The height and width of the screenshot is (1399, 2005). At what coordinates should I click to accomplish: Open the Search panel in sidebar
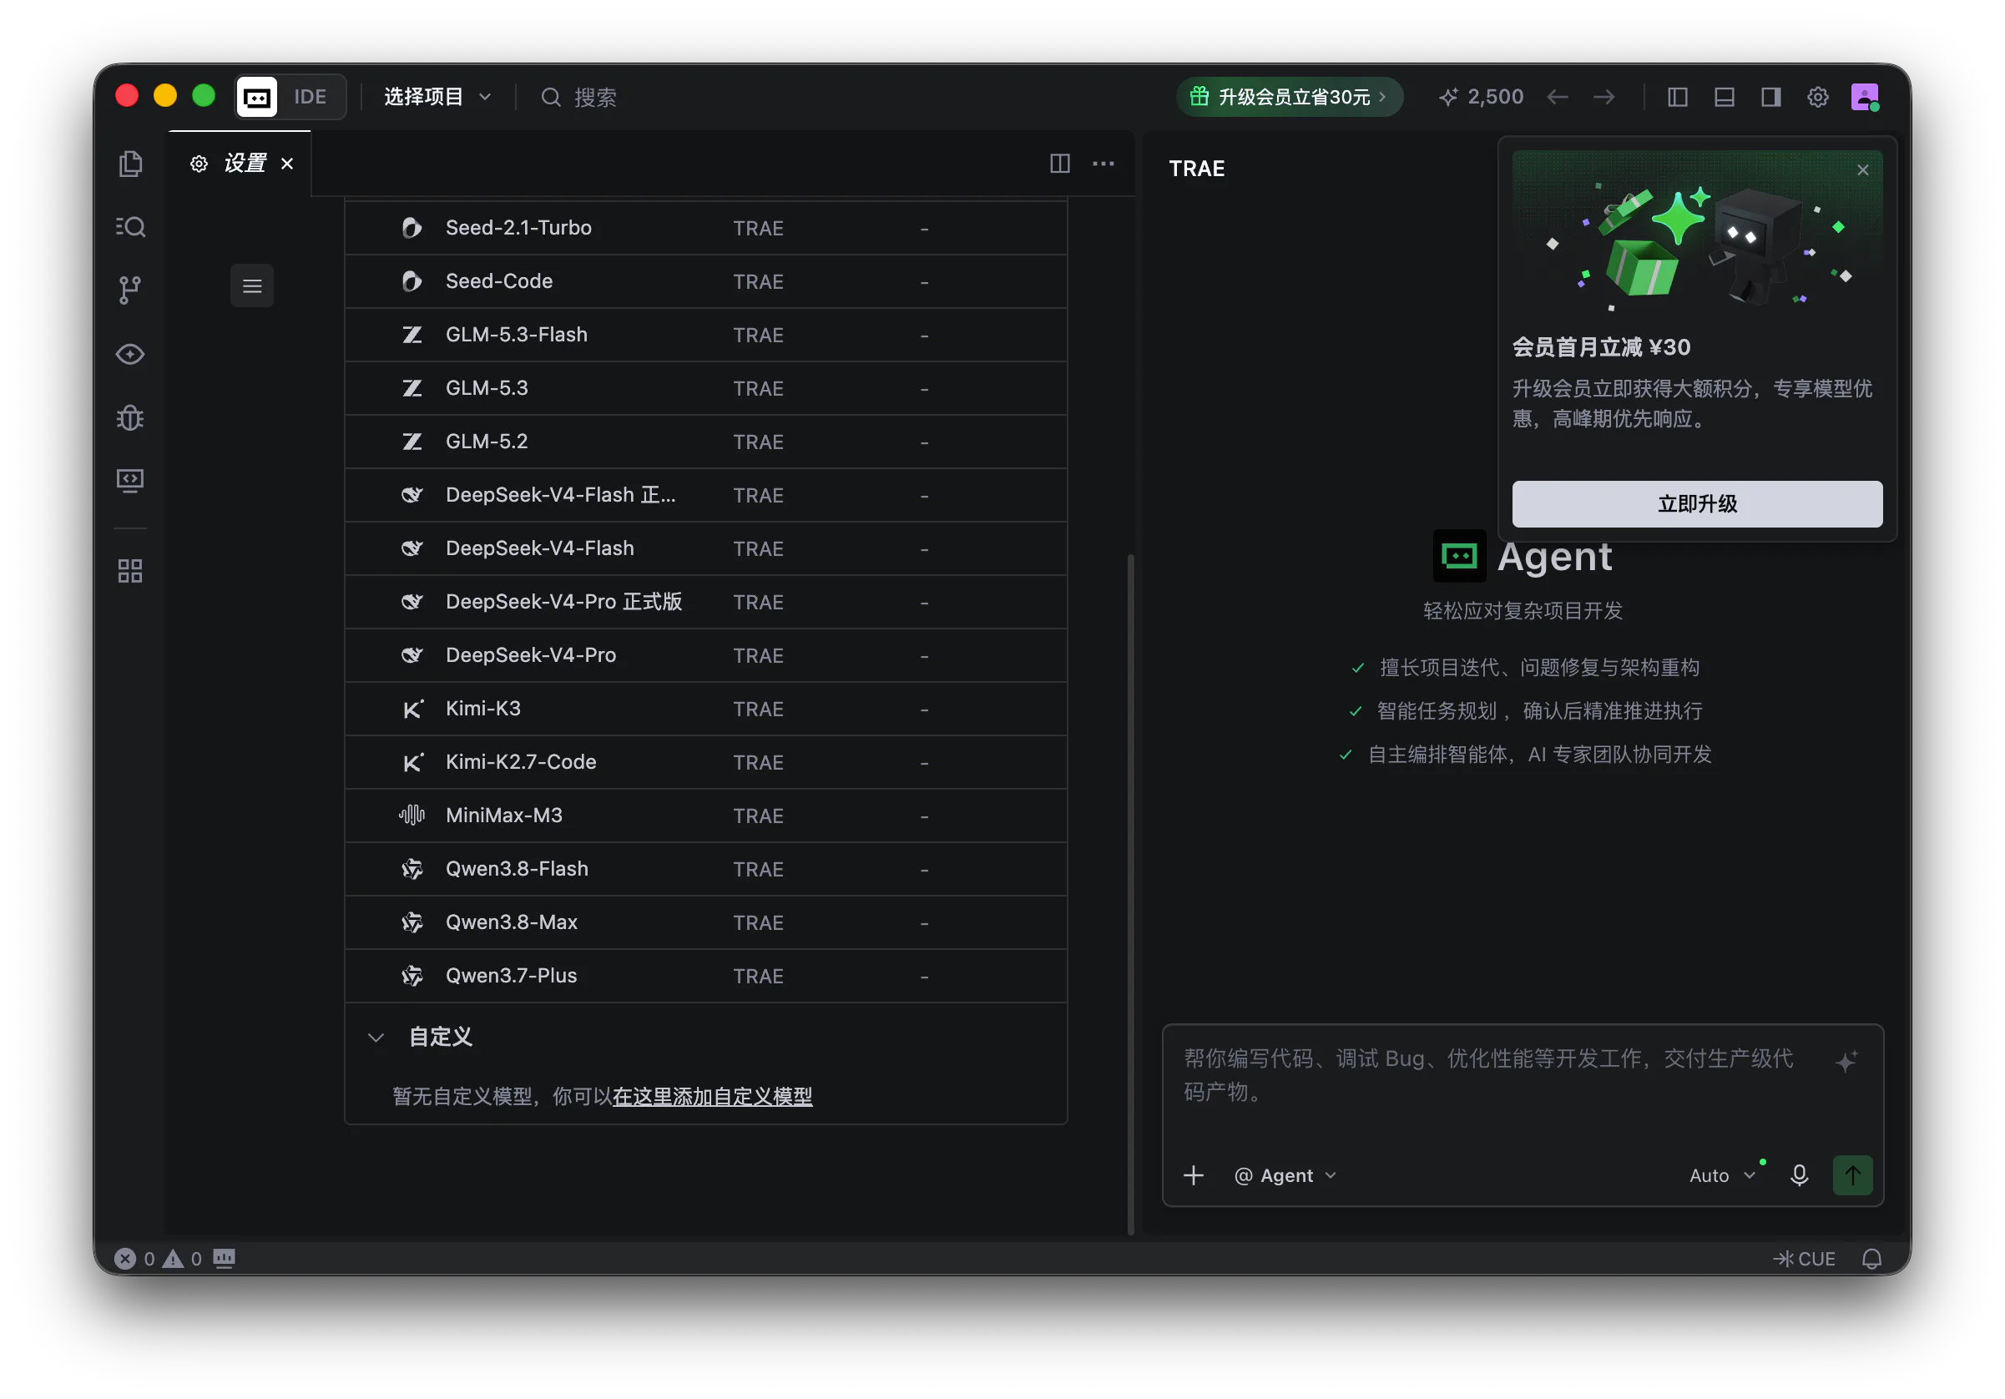click(x=130, y=227)
